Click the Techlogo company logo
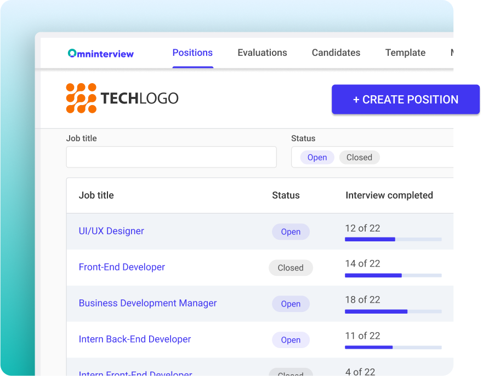This screenshot has width=483, height=376. (x=122, y=98)
